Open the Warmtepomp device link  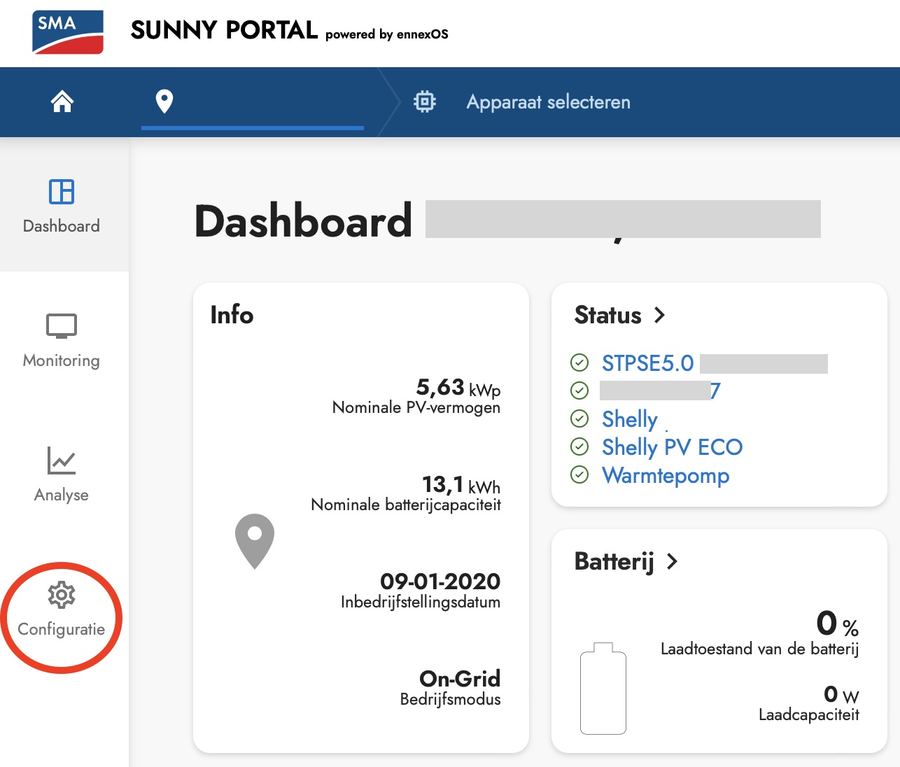pos(666,475)
